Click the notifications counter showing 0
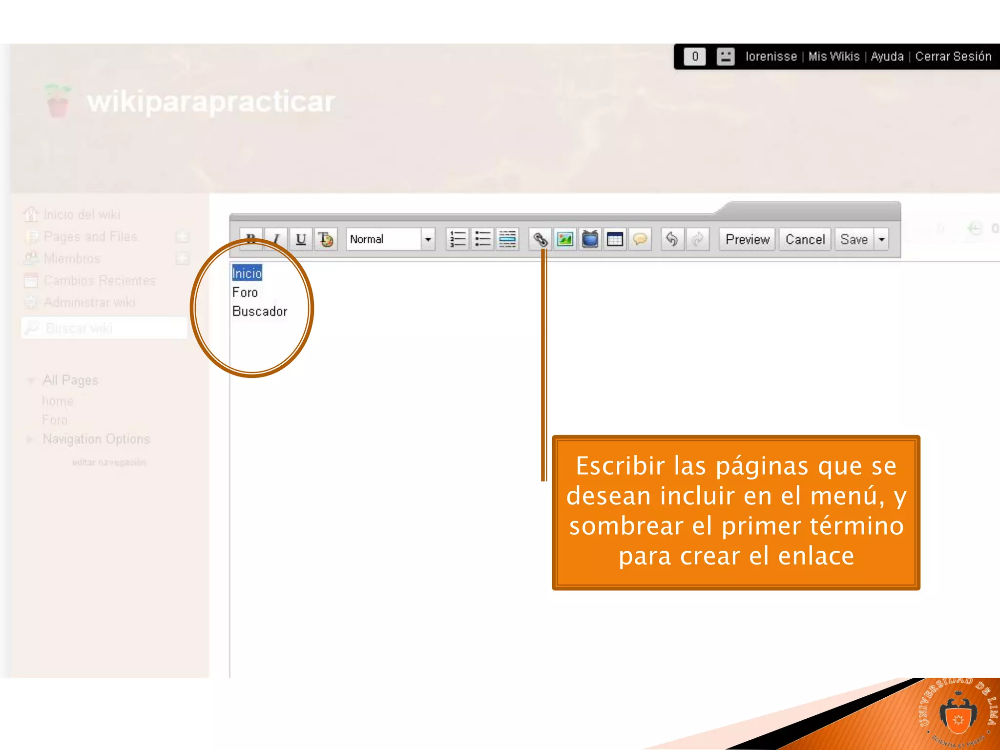The width and height of the screenshot is (1000, 750). (695, 57)
